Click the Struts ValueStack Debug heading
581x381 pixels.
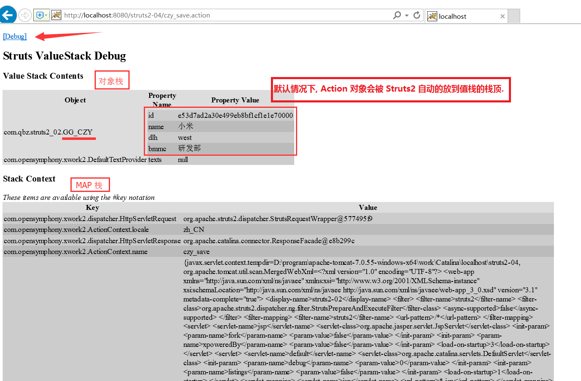click(64, 56)
